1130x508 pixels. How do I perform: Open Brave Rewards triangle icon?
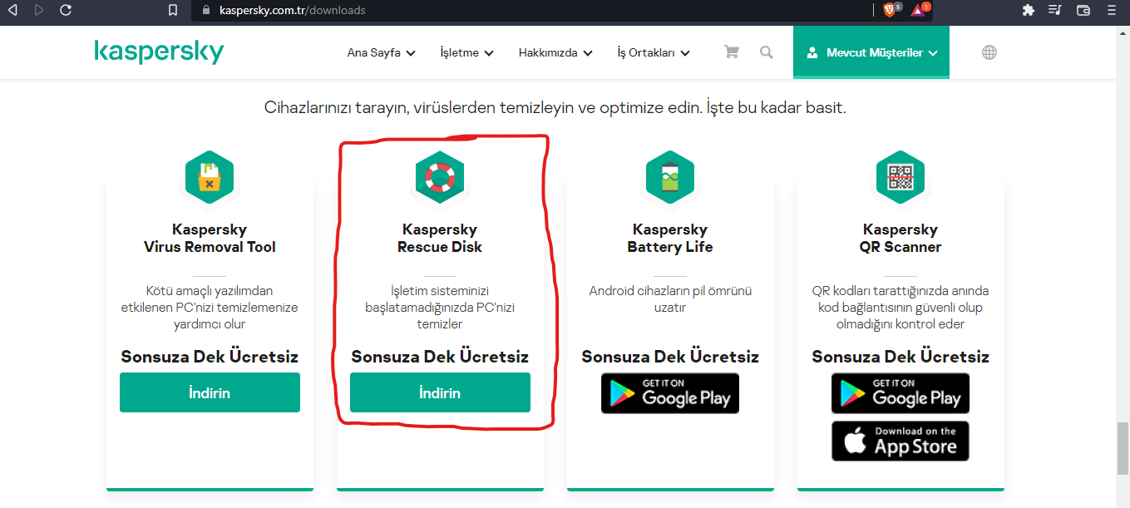click(x=920, y=10)
